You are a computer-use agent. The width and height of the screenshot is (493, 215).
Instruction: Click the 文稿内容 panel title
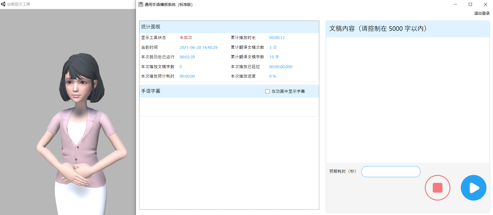coord(378,29)
